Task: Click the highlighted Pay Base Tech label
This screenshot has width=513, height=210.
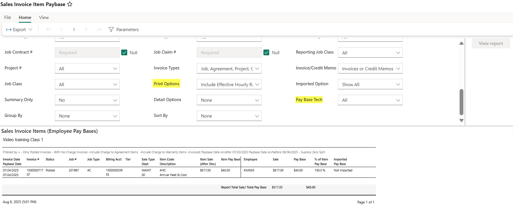Action: 309,99
